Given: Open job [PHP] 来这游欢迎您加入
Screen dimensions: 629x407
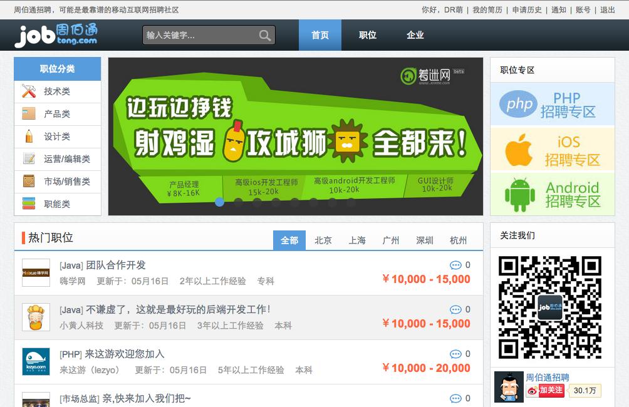Looking at the screenshot, I should pos(112,354).
